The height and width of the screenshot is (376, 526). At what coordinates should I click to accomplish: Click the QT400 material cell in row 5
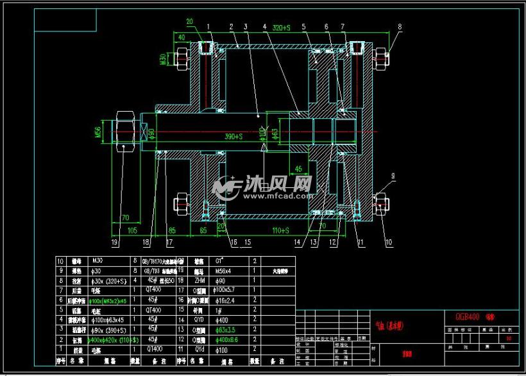pos(153,311)
